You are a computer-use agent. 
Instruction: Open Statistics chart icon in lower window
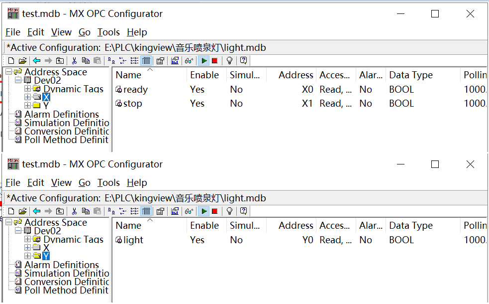[x=175, y=211]
